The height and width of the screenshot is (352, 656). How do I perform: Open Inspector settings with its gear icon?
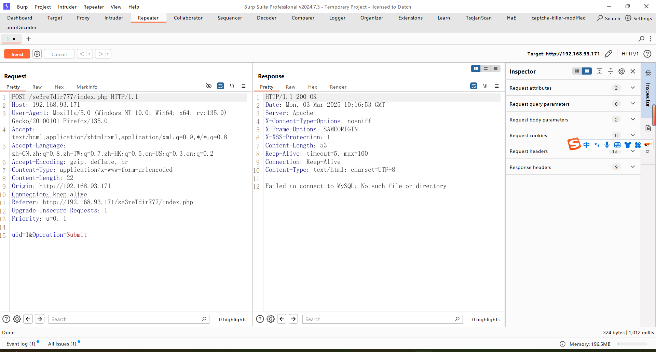[621, 71]
